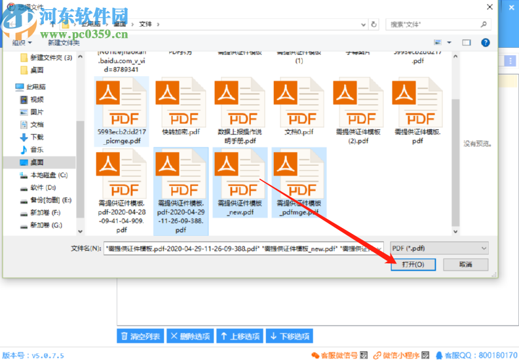Screen dimensions: 519x363
Task: Click 客服QQ: 800180170 link
Action: click(x=476, y=355)
